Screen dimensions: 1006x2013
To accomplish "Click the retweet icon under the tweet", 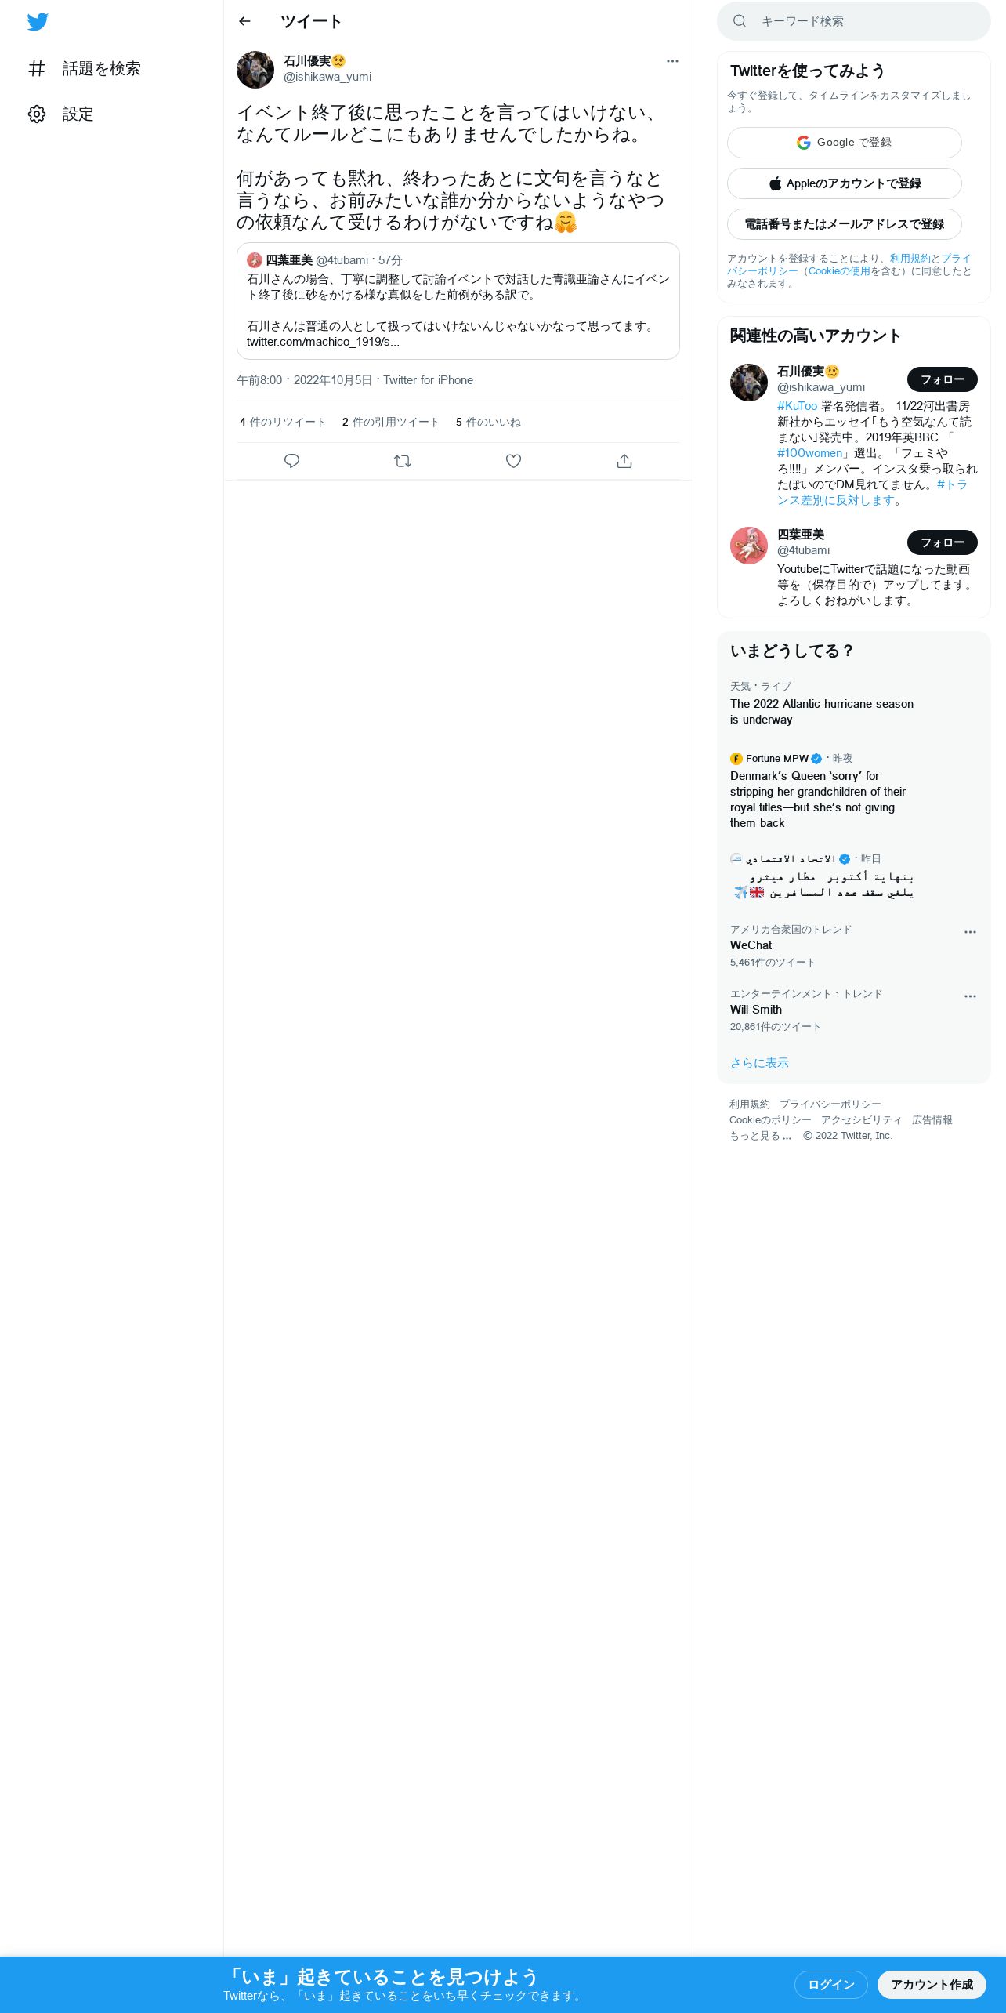I will [403, 461].
